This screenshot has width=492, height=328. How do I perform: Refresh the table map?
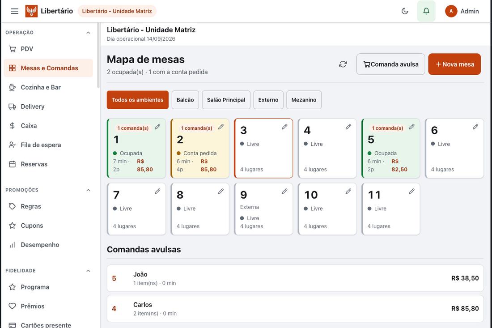pos(343,64)
